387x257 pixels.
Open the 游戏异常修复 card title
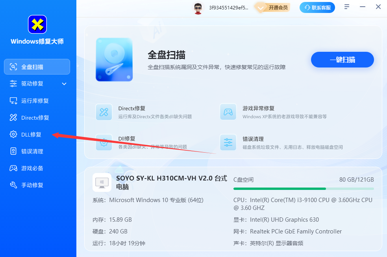(x=258, y=108)
